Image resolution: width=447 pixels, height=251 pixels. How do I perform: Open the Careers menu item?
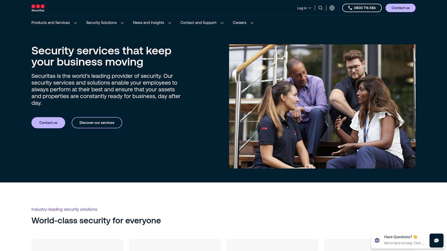(240, 23)
